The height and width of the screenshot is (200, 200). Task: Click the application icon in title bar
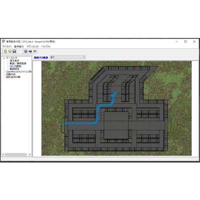(x=3, y=41)
